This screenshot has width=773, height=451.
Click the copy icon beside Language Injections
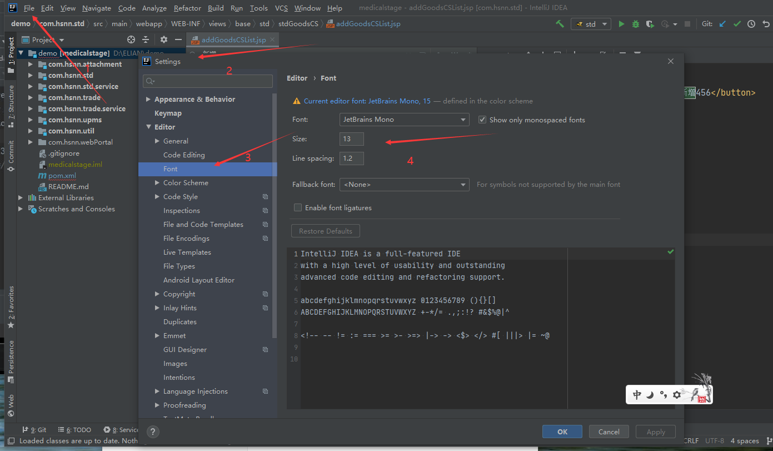tap(265, 391)
